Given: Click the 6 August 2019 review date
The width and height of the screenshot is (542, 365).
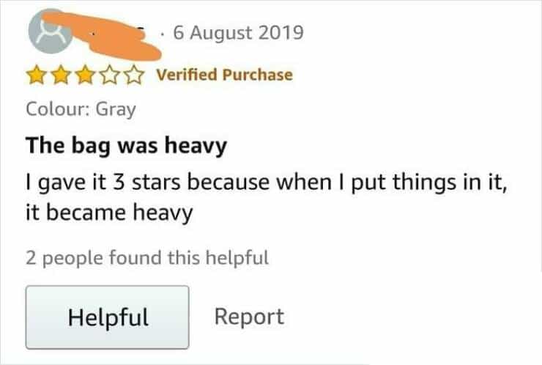Looking at the screenshot, I should coord(239,33).
